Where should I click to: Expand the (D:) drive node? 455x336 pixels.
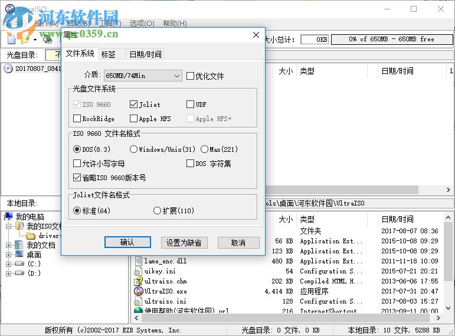click(x=9, y=273)
